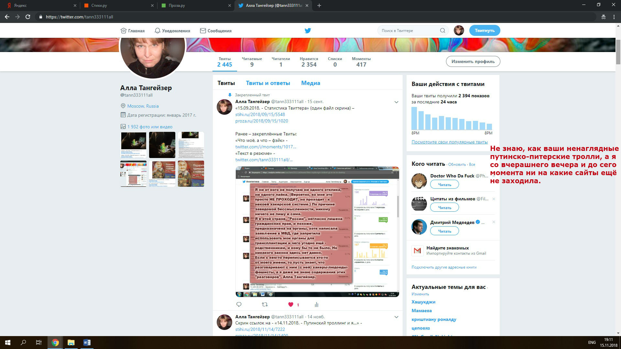Open stihi.ru/2018/09/15/5548 link
Screen dimensions: 621x349
click(260, 114)
